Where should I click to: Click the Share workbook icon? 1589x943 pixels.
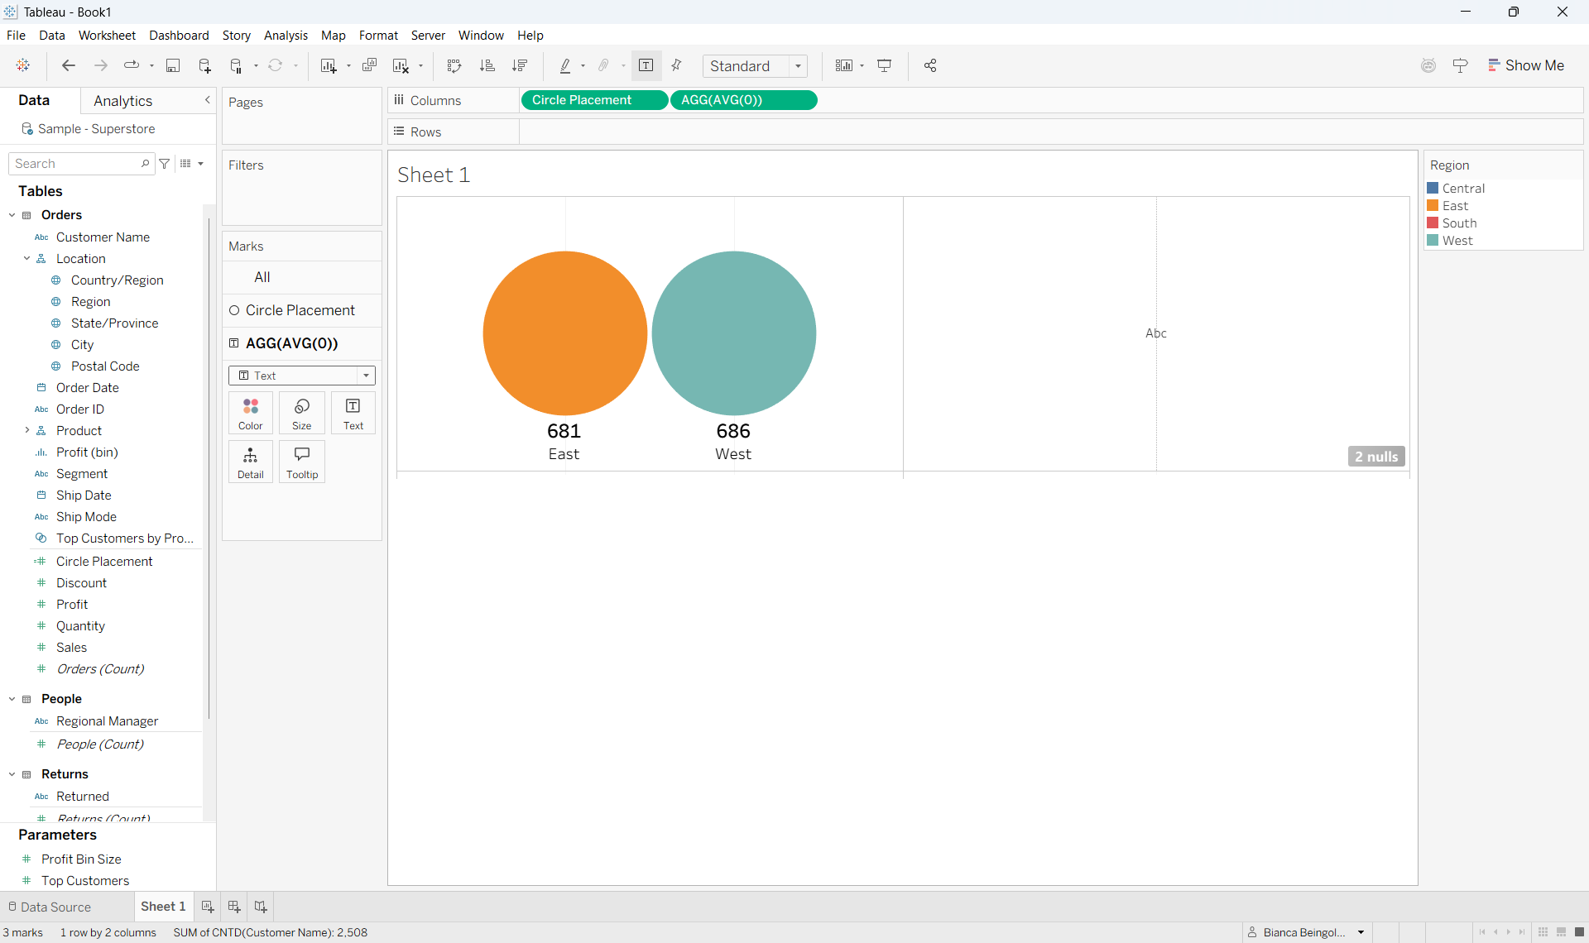pyautogui.click(x=930, y=65)
